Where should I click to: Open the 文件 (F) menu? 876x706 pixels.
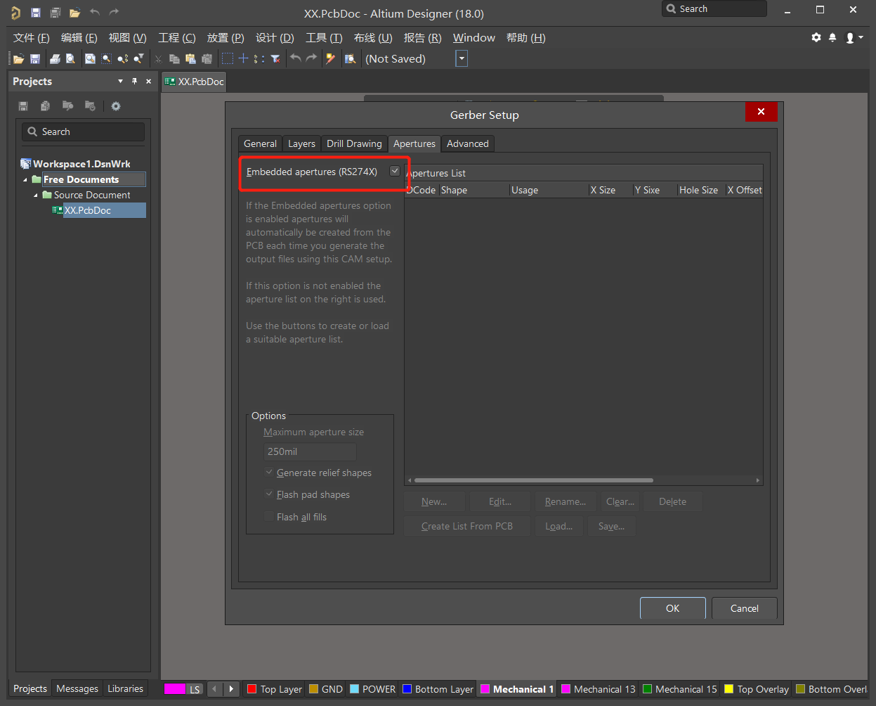(x=31, y=38)
